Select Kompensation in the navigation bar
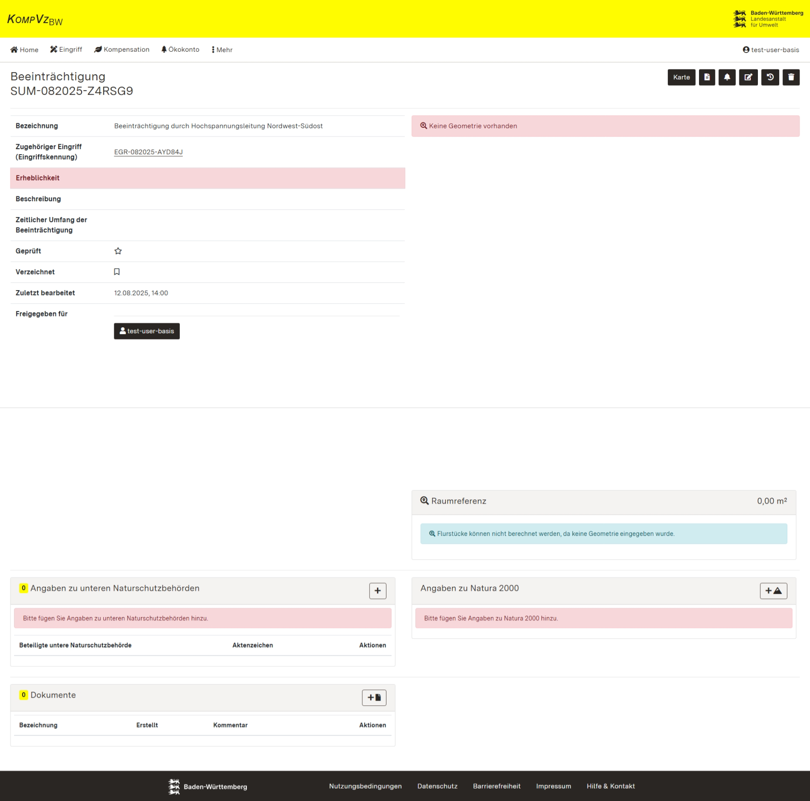 pyautogui.click(x=122, y=49)
